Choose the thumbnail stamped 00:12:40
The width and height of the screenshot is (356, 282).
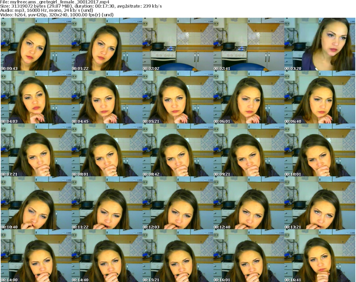(249, 203)
